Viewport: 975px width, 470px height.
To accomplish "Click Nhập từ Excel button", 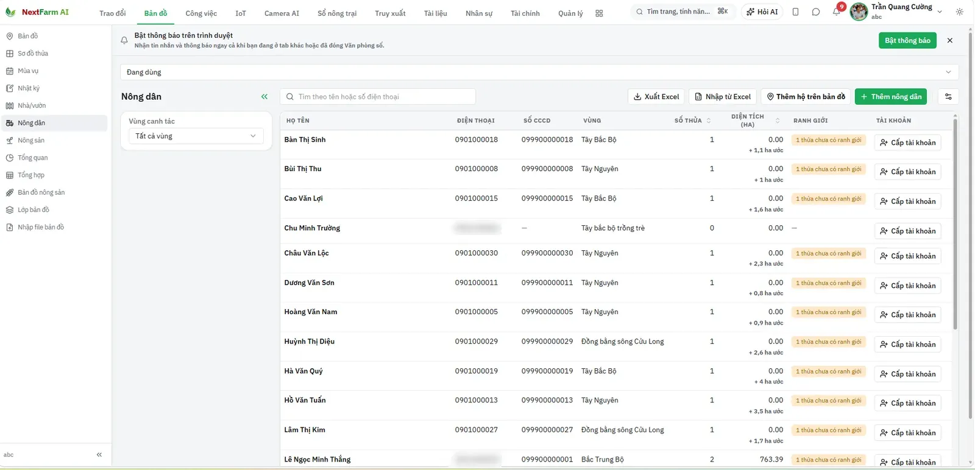I will point(723,96).
